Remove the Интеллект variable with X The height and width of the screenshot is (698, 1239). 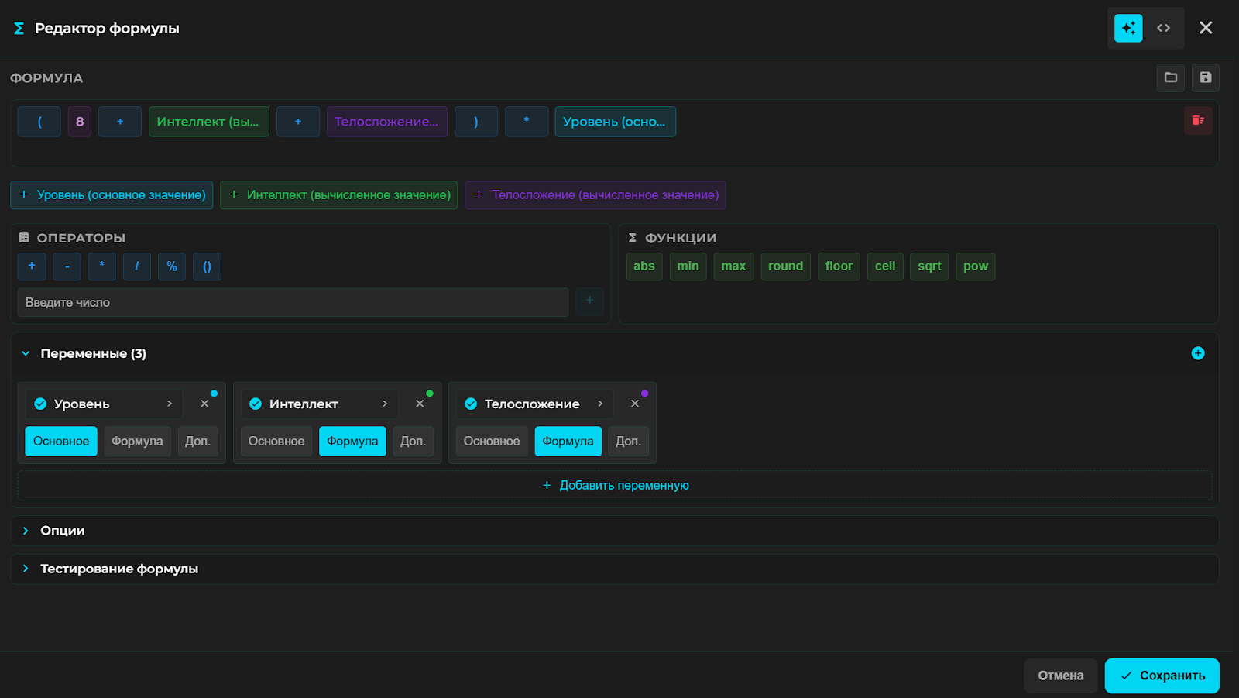[420, 404]
